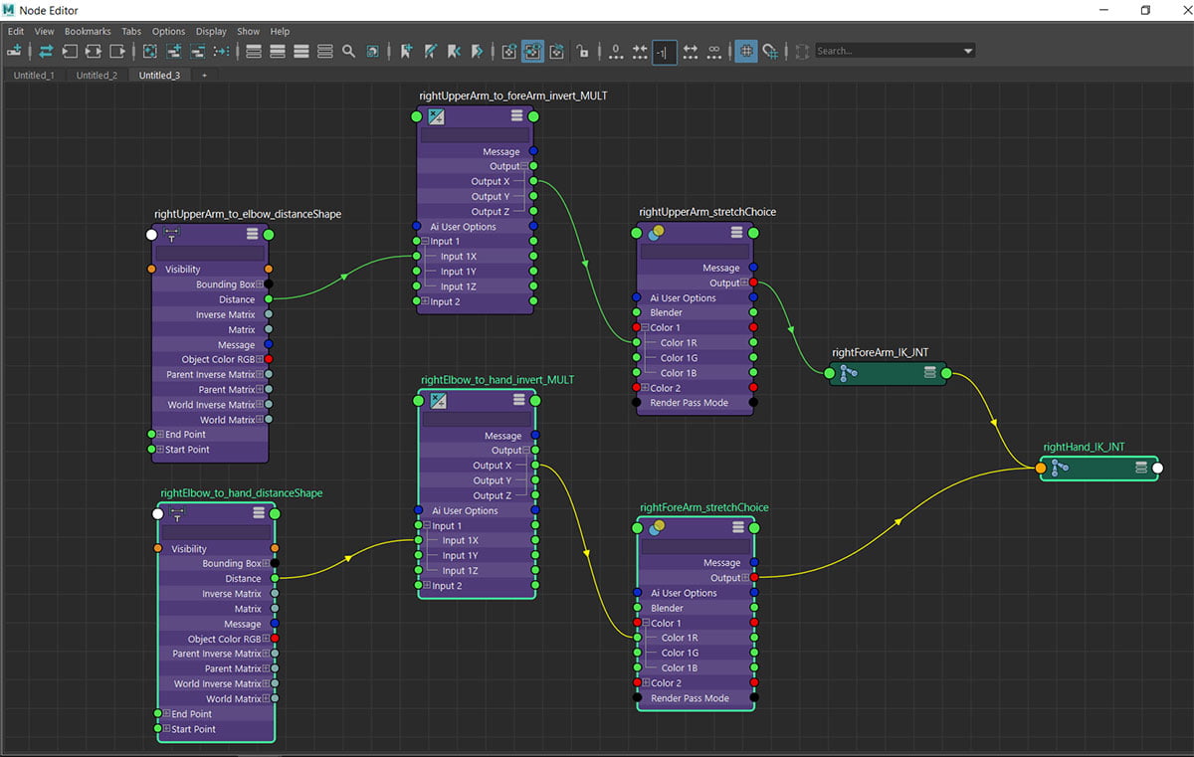Click the Create Node toolbar icon

pyautogui.click(x=15, y=51)
